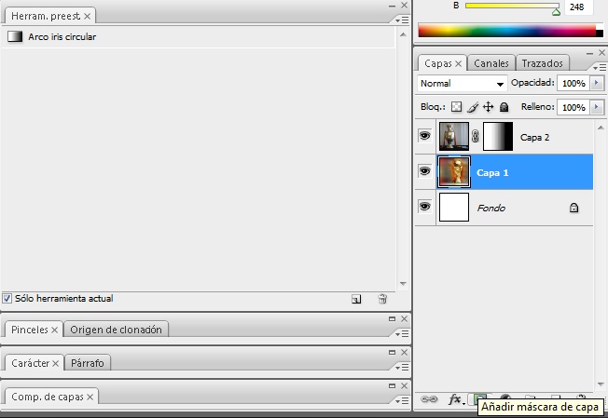The height and width of the screenshot is (418, 608).
Task: Click the link layers chain icon
Action: [x=429, y=398]
